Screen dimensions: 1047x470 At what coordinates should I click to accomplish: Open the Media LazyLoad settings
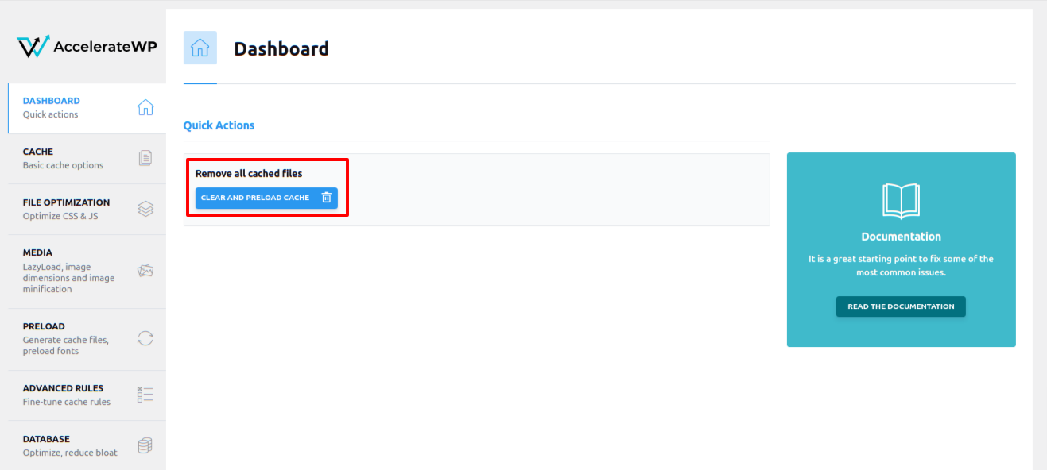coord(87,272)
